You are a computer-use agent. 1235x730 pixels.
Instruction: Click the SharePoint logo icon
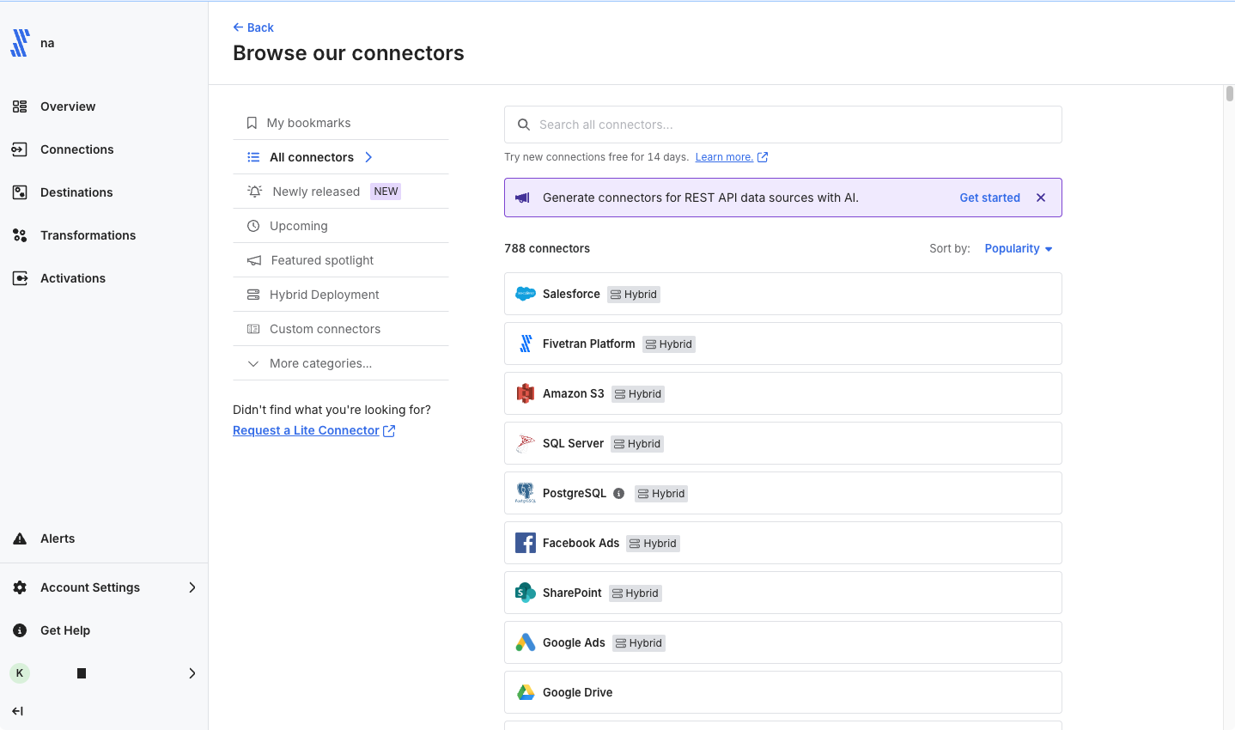[526, 593]
